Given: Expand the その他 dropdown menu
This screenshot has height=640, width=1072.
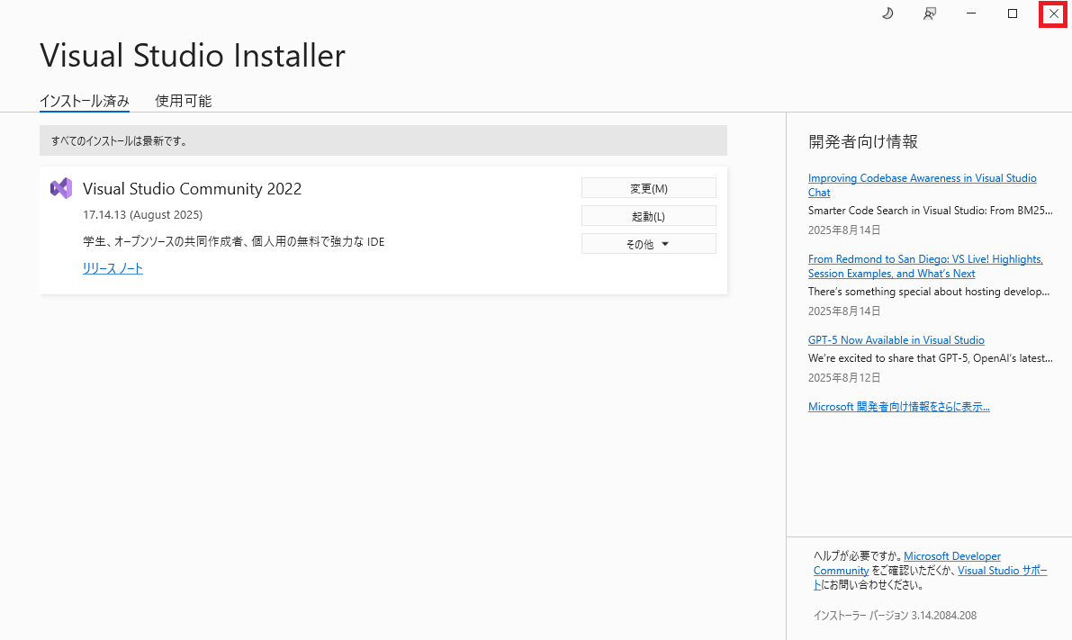Looking at the screenshot, I should pyautogui.click(x=648, y=244).
